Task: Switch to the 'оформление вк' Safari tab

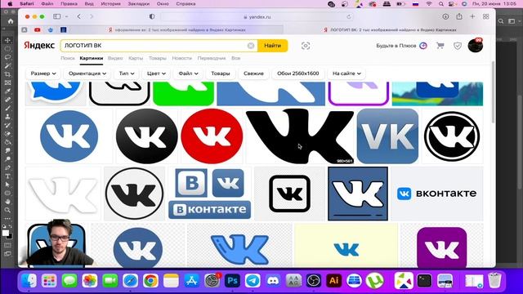Action: tap(180, 30)
